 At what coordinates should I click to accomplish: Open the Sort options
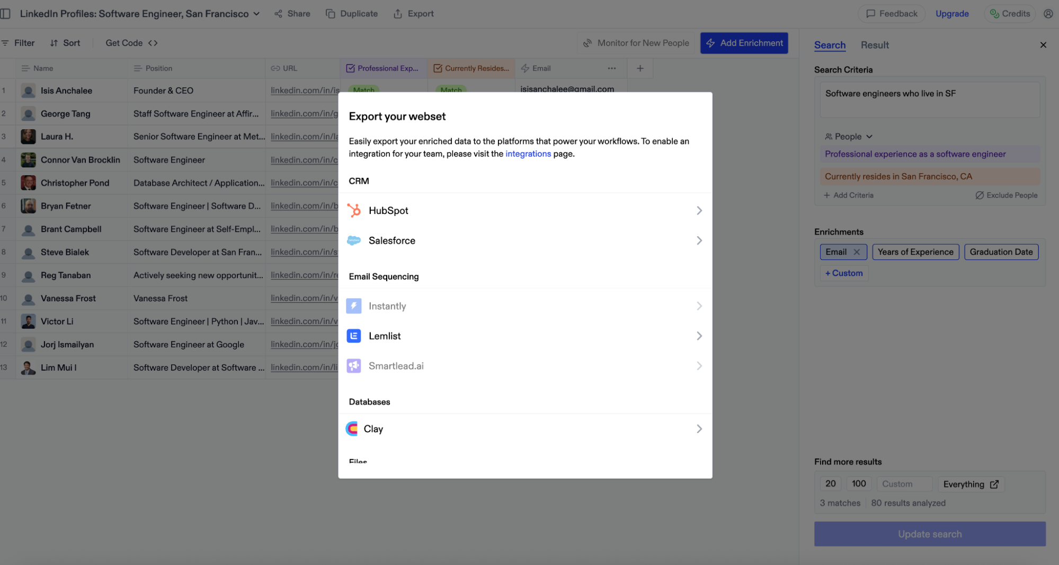pyautogui.click(x=65, y=43)
